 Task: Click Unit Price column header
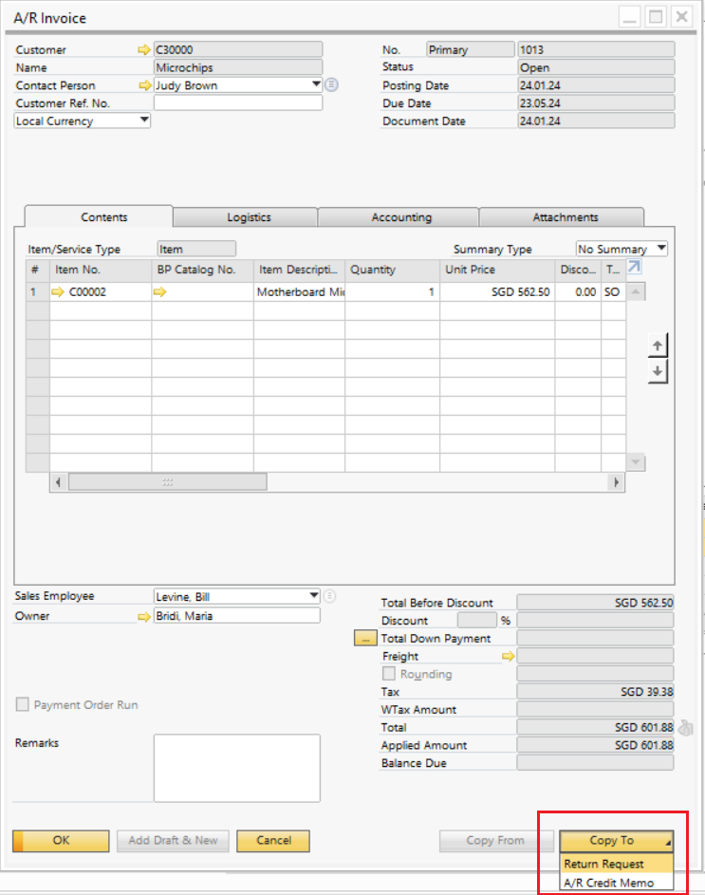coord(497,270)
